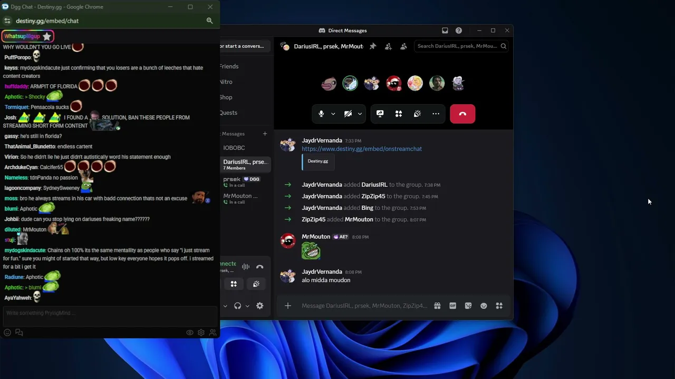Open whispers in Dgg chat
675x379 pixels.
coord(19,333)
